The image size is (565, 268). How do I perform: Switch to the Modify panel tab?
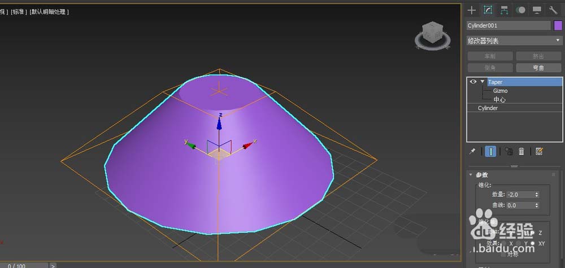tap(488, 10)
